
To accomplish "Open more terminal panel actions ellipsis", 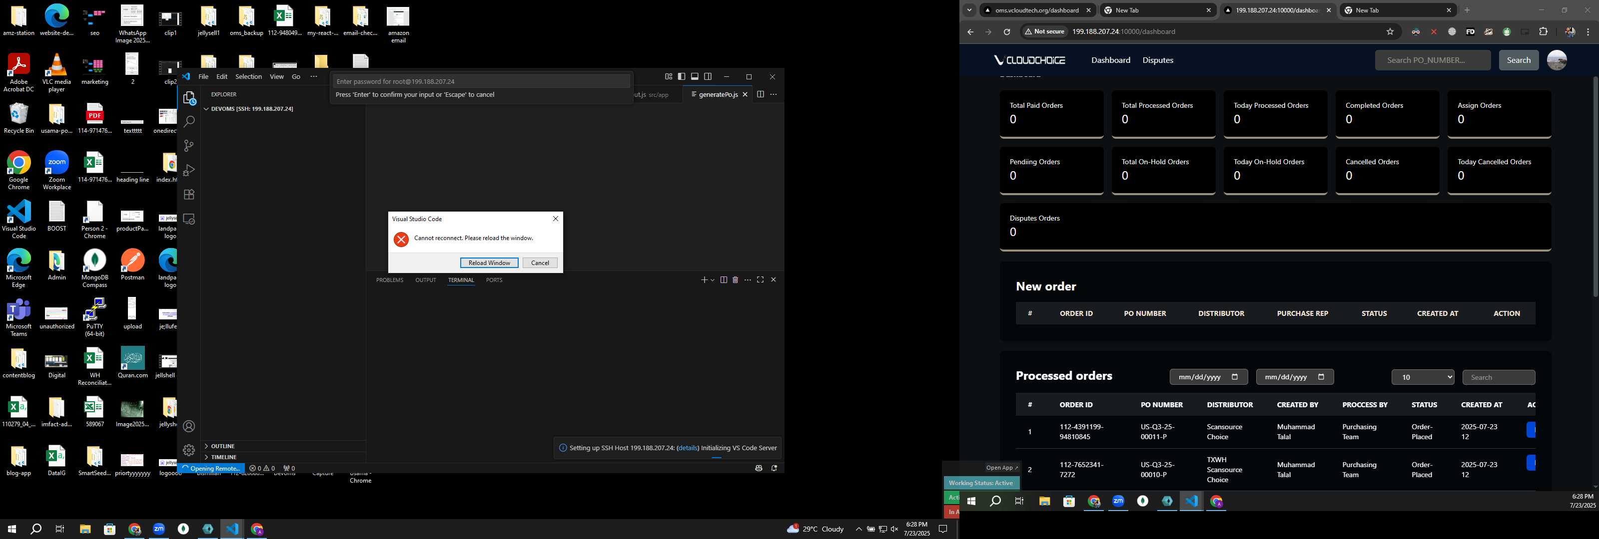I will [x=748, y=280].
